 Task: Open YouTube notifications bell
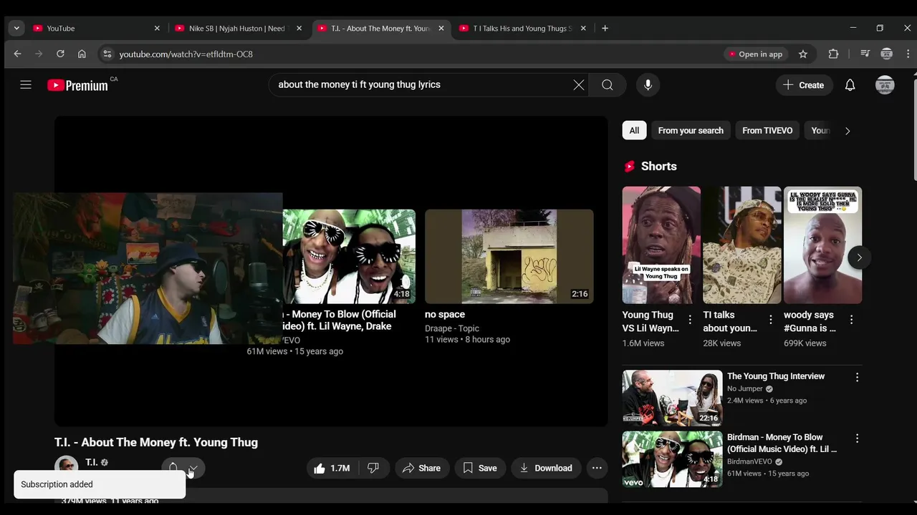(850, 85)
